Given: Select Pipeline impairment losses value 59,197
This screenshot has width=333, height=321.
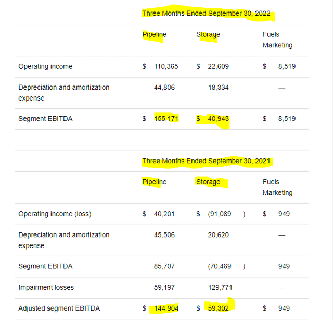Looking at the screenshot, I should tap(164, 287).
